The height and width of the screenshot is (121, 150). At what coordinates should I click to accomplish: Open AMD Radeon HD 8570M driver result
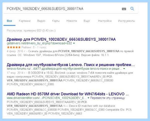[68, 94]
